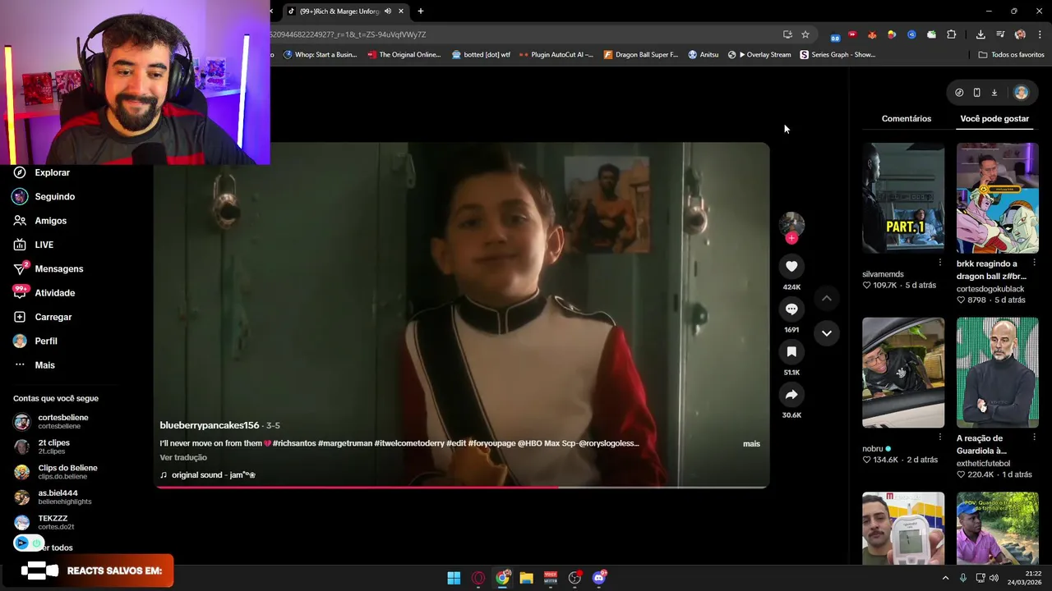Open Mensagens inbox

pyautogui.click(x=48, y=268)
